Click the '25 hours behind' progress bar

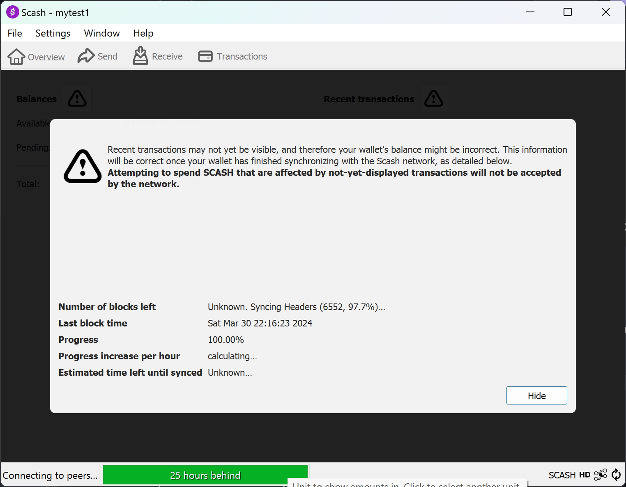click(205, 475)
